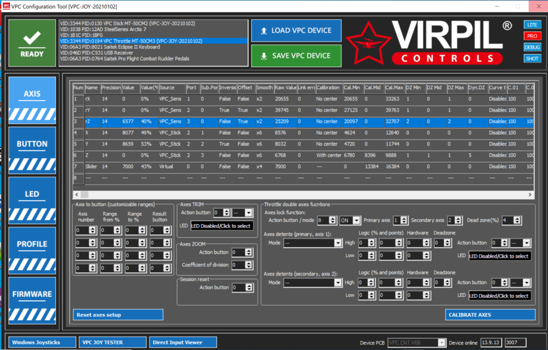Click LOAD VPC DEVICE button
The height and width of the screenshot is (350, 548).
(x=296, y=31)
